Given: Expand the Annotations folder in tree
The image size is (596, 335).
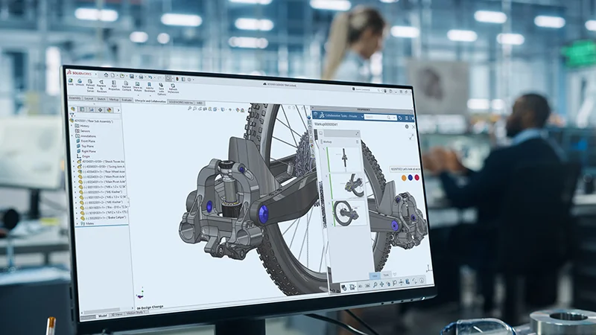Looking at the screenshot, I should (73, 135).
